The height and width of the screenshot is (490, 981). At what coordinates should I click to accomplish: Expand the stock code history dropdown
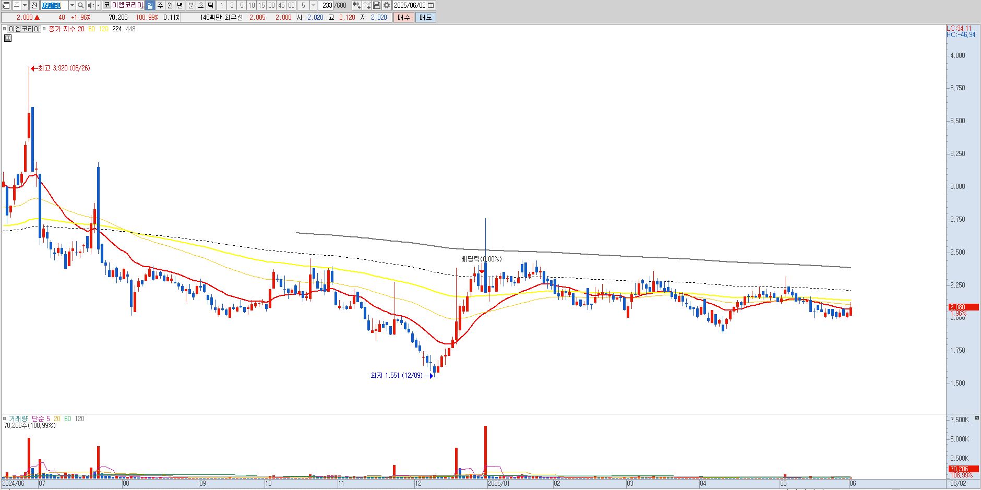click(x=72, y=5)
